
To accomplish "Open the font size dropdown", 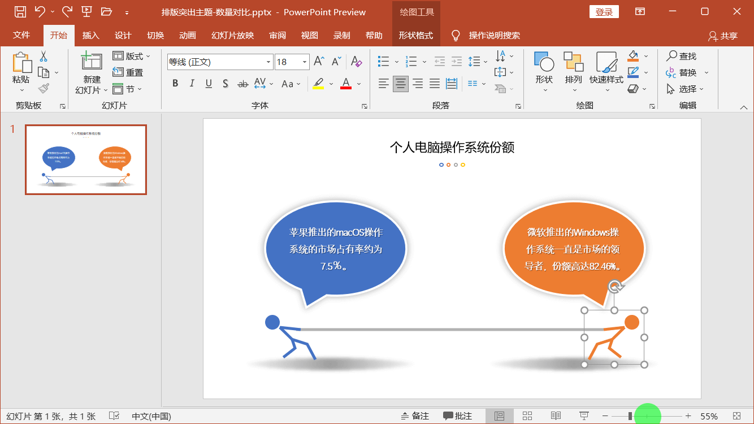I will click(304, 61).
